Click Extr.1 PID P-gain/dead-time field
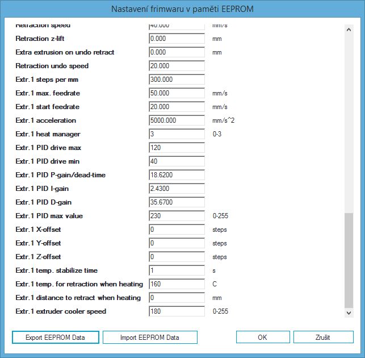This screenshot has width=365, height=358. click(x=176, y=175)
